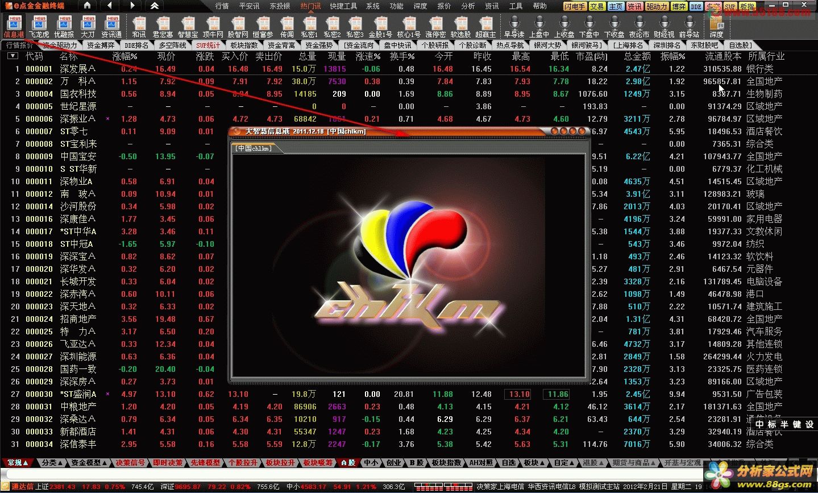Open the 行情 menu

tap(222, 6)
